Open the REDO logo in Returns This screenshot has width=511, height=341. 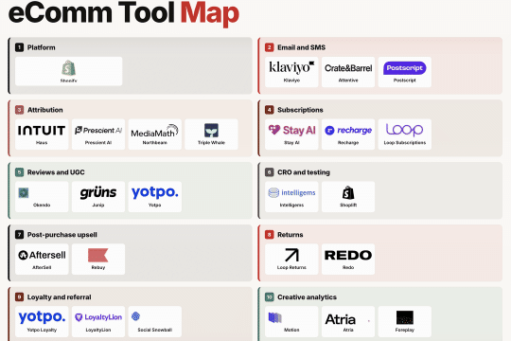tap(348, 255)
